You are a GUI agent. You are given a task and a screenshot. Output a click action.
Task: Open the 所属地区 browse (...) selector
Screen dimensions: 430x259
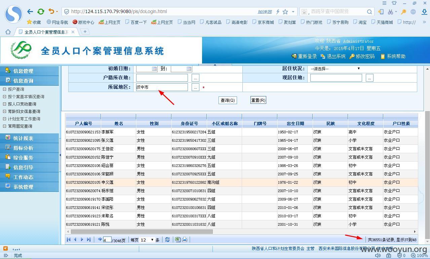click(195, 87)
